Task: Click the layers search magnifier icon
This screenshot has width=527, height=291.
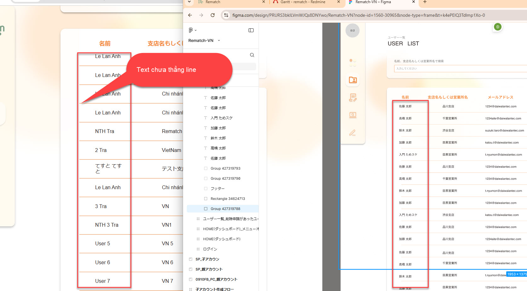Action: pos(252,55)
